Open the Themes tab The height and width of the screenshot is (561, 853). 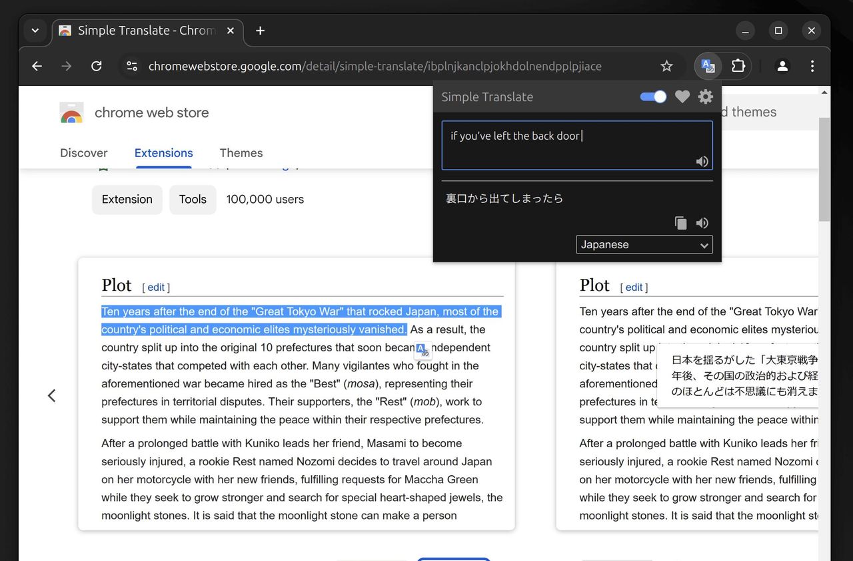(x=241, y=152)
